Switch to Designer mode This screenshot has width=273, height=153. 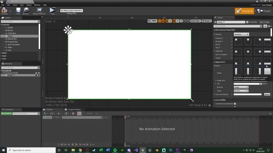click(244, 11)
